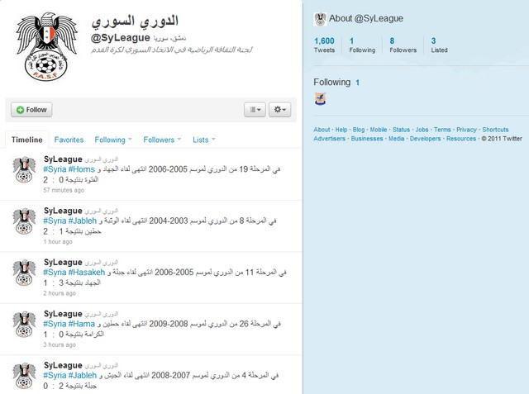This screenshot has height=394, width=529.
Task: Expand the Lists tab dropdown
Action: coord(213,139)
